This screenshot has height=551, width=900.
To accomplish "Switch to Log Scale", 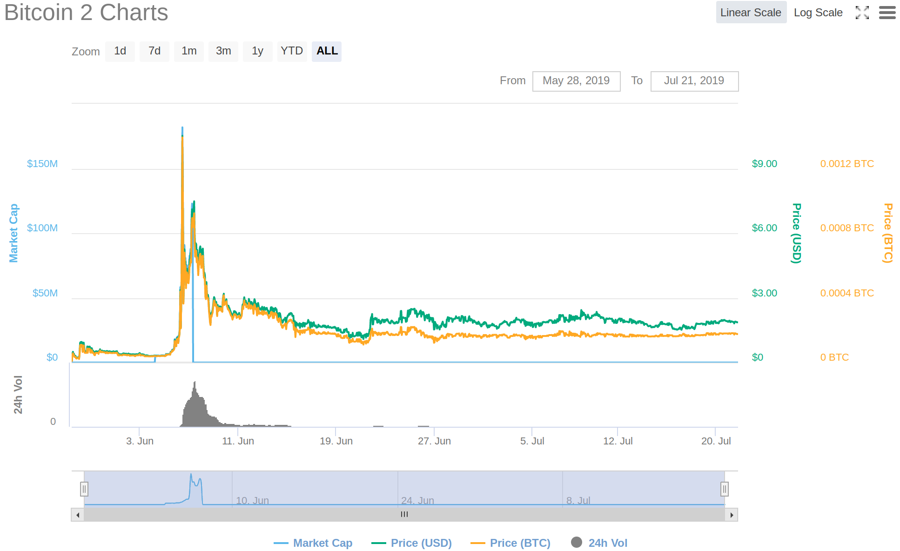I will pyautogui.click(x=818, y=13).
